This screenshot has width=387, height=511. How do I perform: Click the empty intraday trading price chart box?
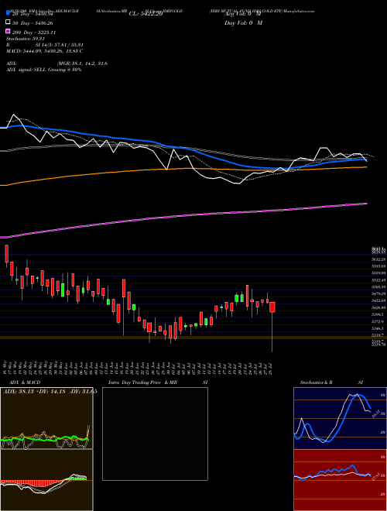pyautogui.click(x=155, y=434)
